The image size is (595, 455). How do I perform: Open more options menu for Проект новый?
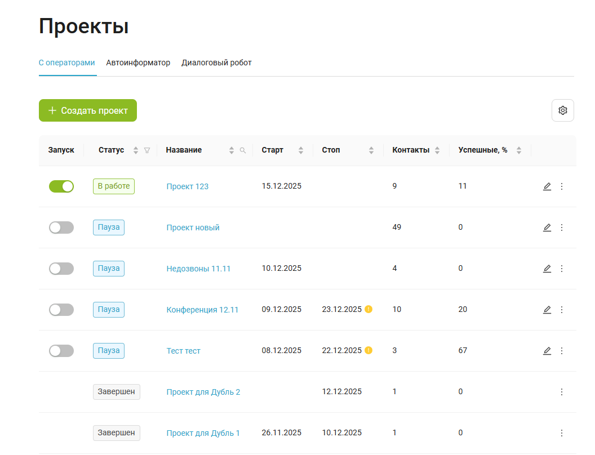(x=561, y=227)
